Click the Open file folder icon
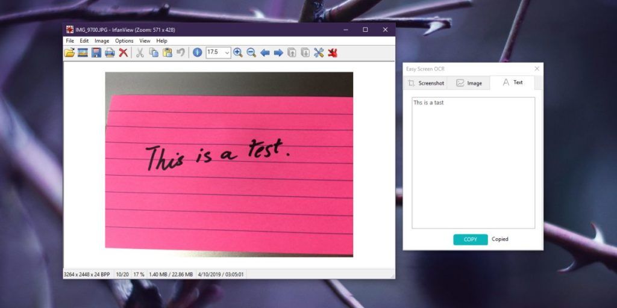 [70, 53]
